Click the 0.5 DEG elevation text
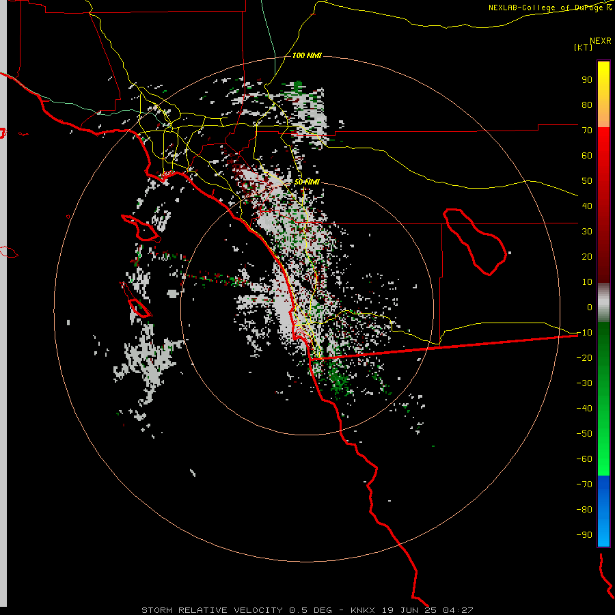Screen dimensions: 615x615 click(x=311, y=610)
